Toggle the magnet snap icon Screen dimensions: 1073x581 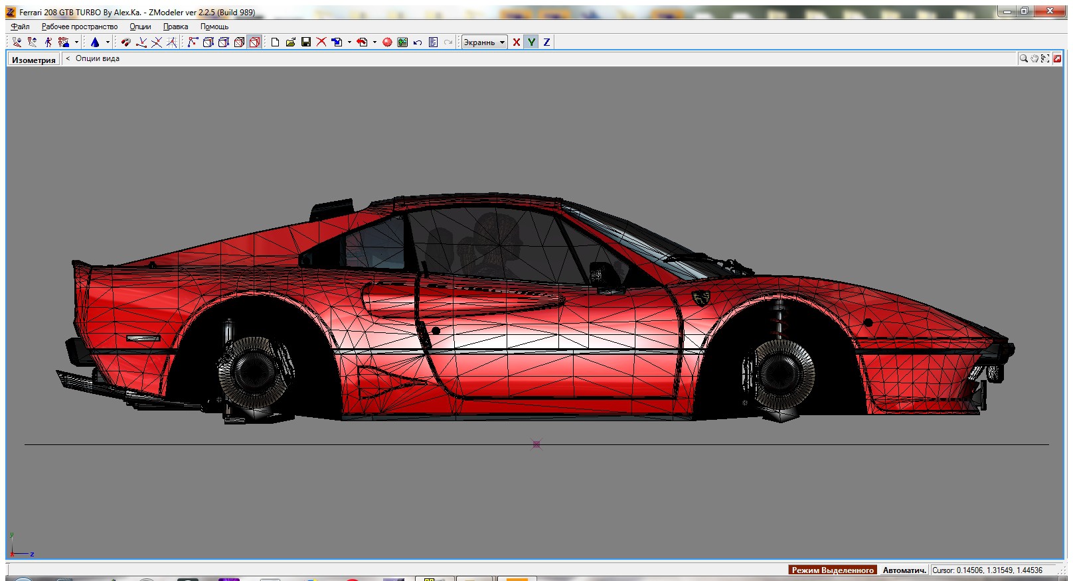[125, 42]
